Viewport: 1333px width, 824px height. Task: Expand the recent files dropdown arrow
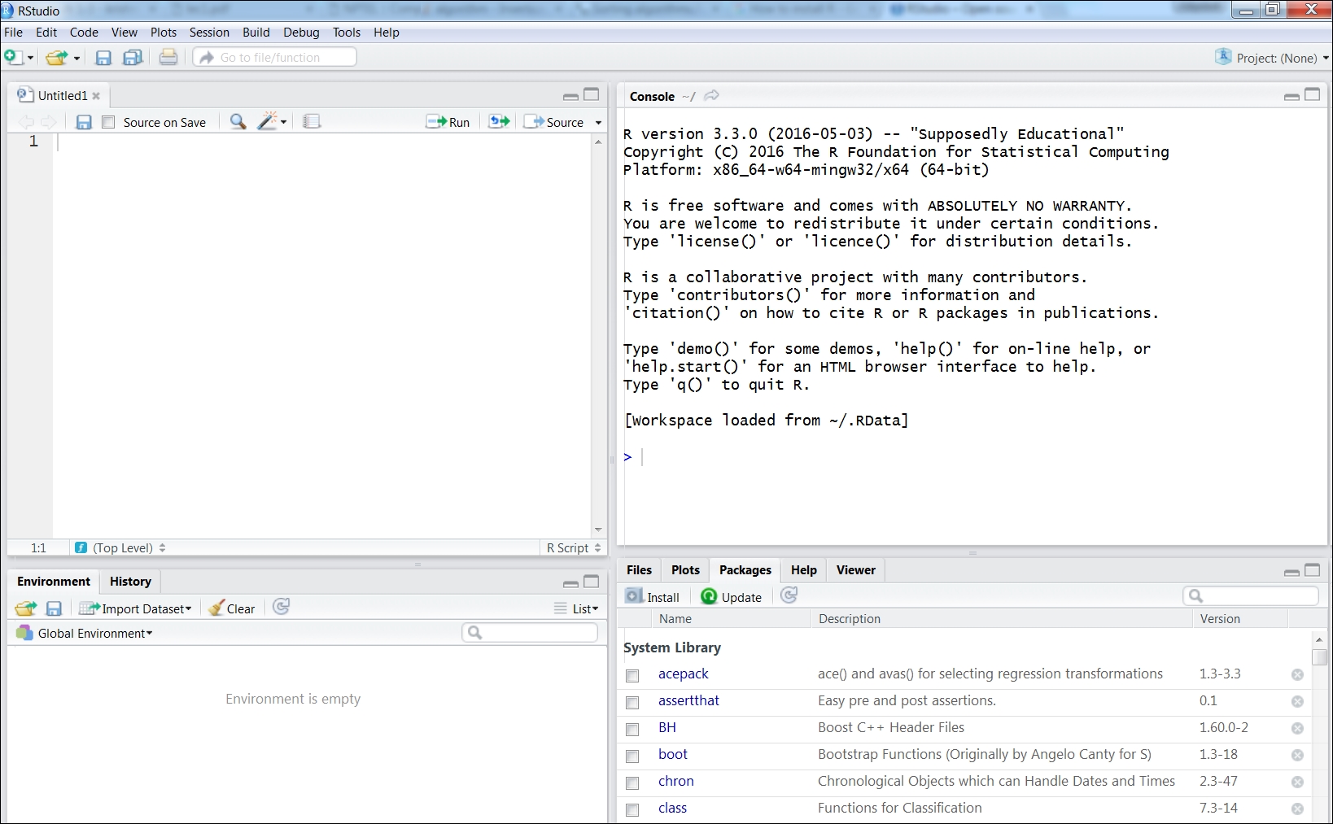tap(76, 58)
